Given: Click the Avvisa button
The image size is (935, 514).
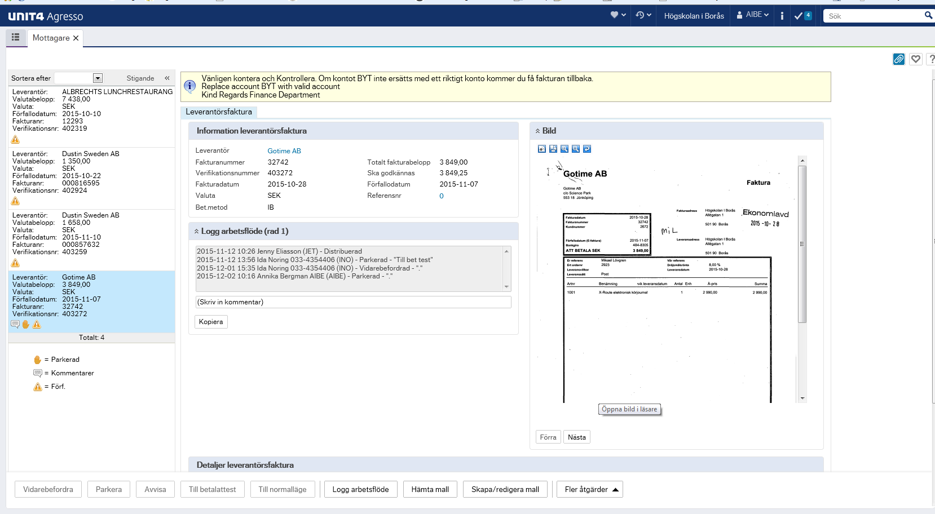Looking at the screenshot, I should 155,489.
